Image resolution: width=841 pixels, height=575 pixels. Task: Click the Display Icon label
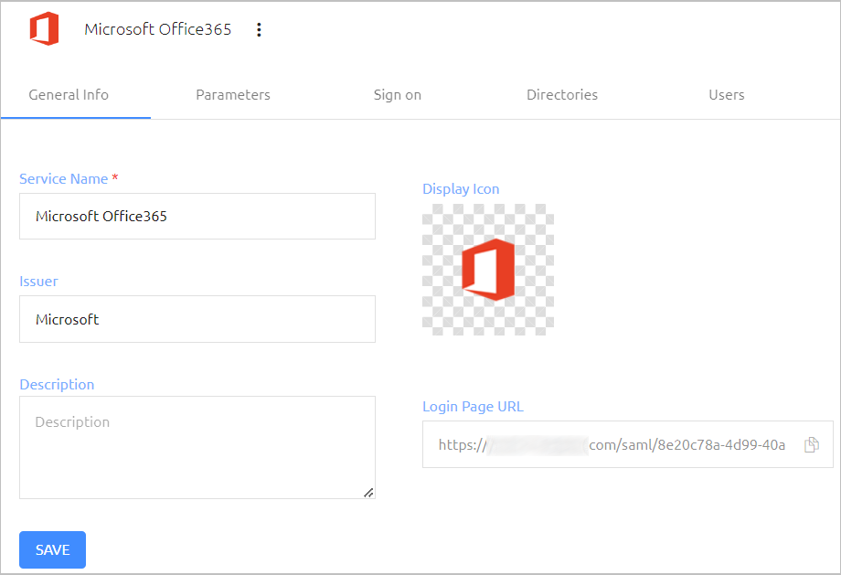click(x=461, y=189)
